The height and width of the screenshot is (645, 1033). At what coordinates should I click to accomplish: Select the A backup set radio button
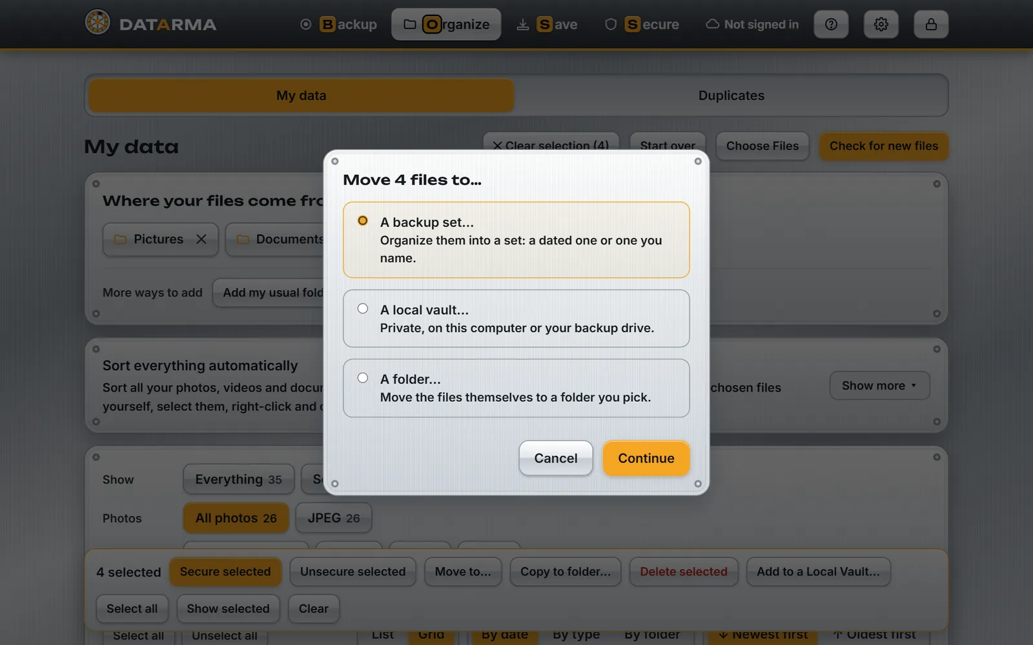point(363,221)
